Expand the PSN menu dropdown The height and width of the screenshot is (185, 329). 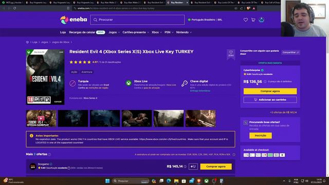point(169,32)
